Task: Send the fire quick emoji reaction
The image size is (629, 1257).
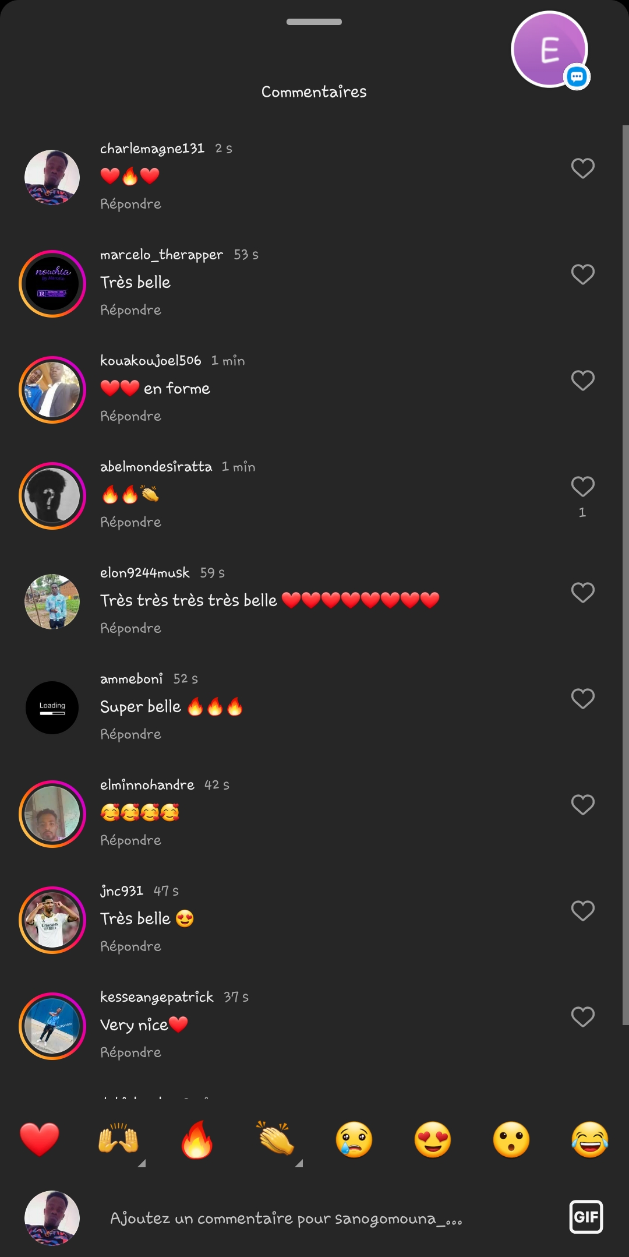Action: coord(197,1139)
